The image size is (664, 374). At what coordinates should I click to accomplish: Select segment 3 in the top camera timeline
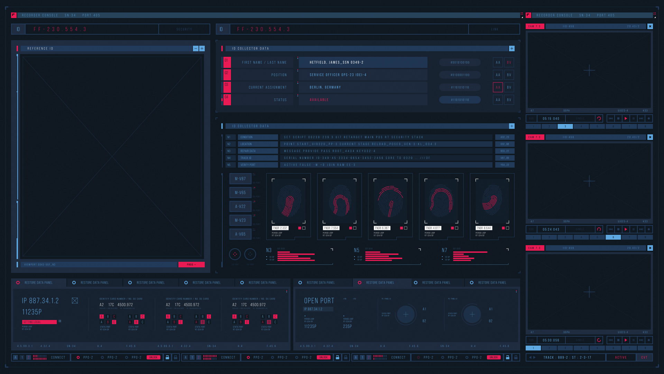point(565,126)
